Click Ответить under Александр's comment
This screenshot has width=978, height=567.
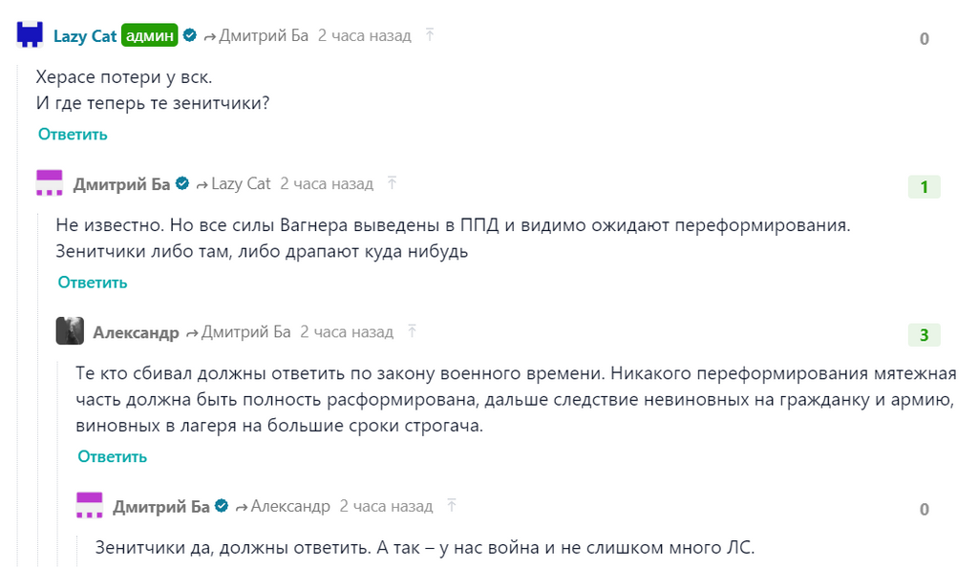point(111,457)
